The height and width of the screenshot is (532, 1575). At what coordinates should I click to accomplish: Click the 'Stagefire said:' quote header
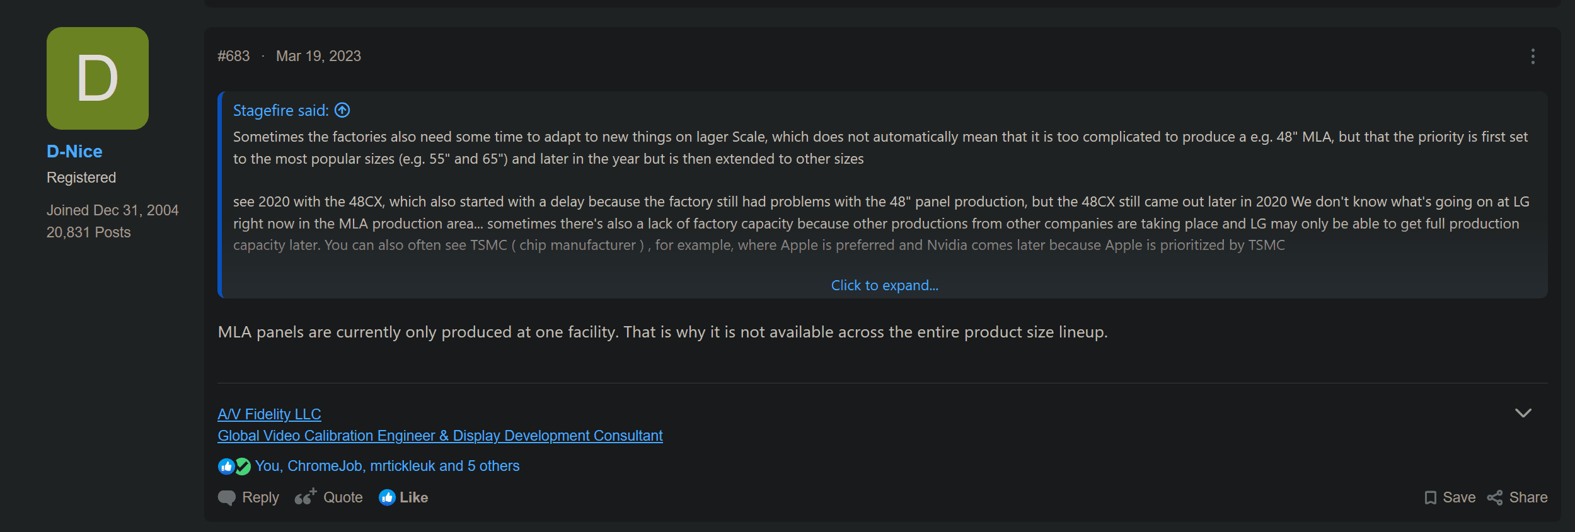point(281,110)
